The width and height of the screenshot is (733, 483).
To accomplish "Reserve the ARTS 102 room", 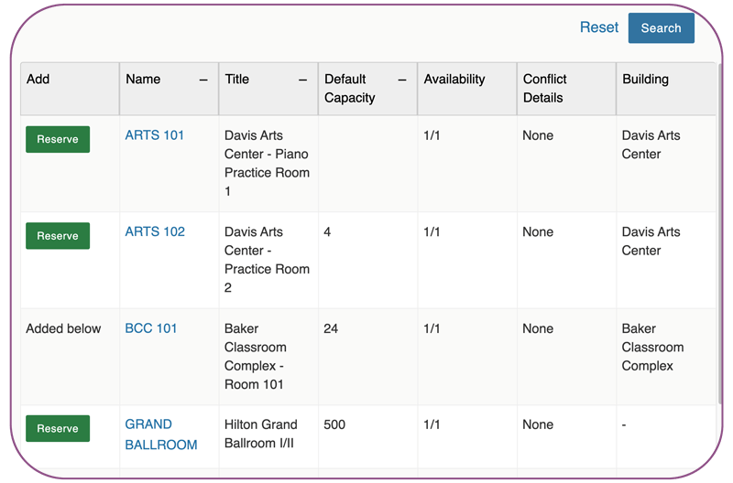I will pos(58,236).
